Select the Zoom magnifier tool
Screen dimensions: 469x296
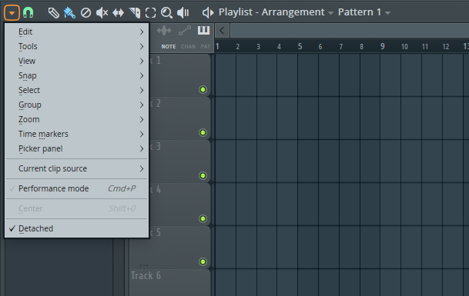point(166,13)
